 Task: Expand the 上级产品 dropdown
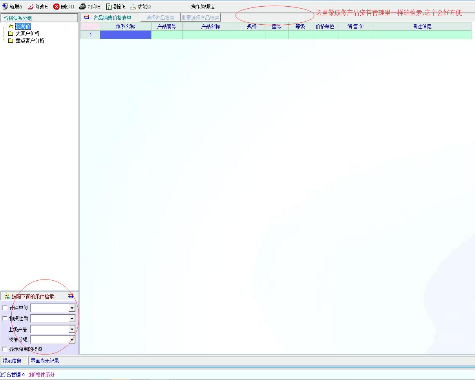(72, 329)
